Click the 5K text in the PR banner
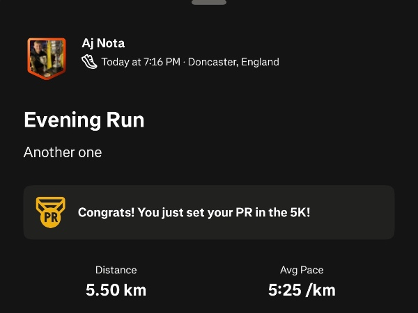418x313 pixels. click(300, 213)
